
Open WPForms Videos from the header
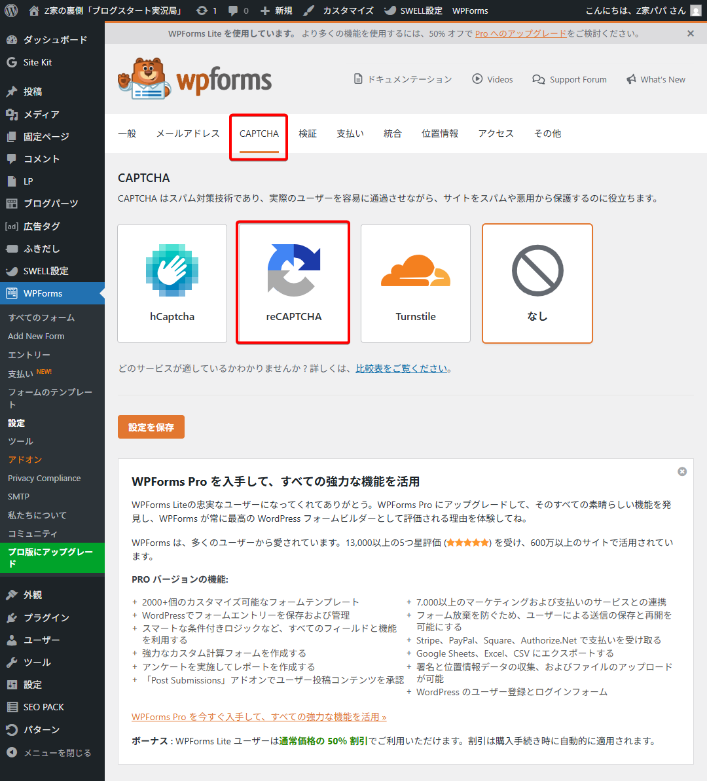pos(492,79)
